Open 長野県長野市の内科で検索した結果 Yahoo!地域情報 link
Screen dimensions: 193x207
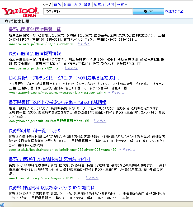pyautogui.click(x=58, y=102)
